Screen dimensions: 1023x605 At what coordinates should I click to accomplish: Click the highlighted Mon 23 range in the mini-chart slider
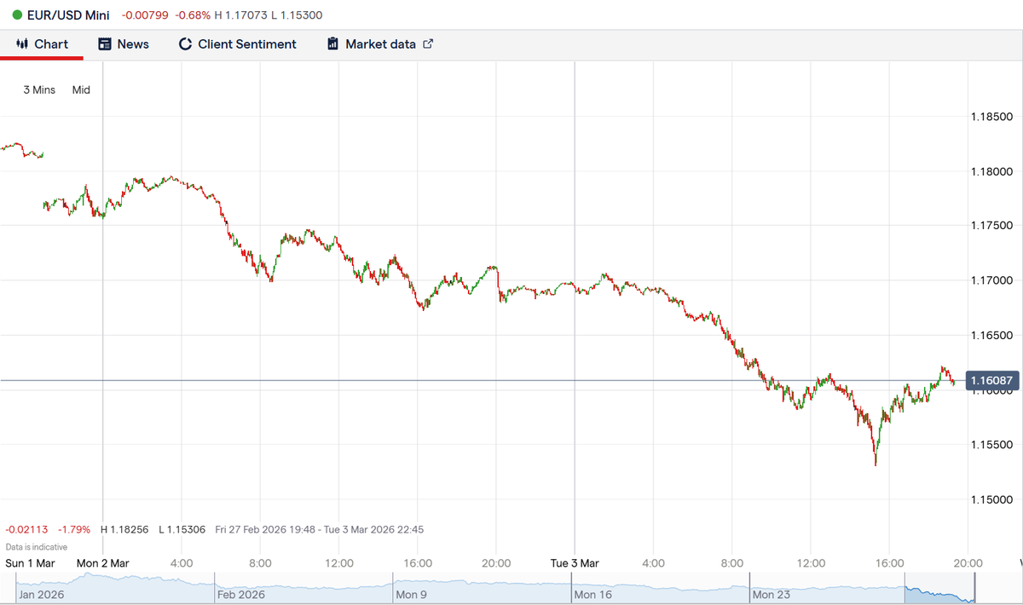pos(938,588)
